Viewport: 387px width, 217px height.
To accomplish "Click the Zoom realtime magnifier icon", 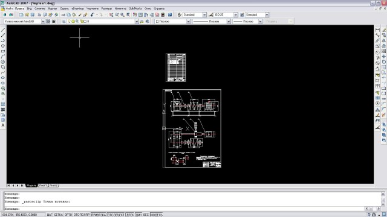I will [117, 14].
